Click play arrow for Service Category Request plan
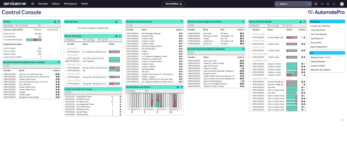 pos(182,34)
